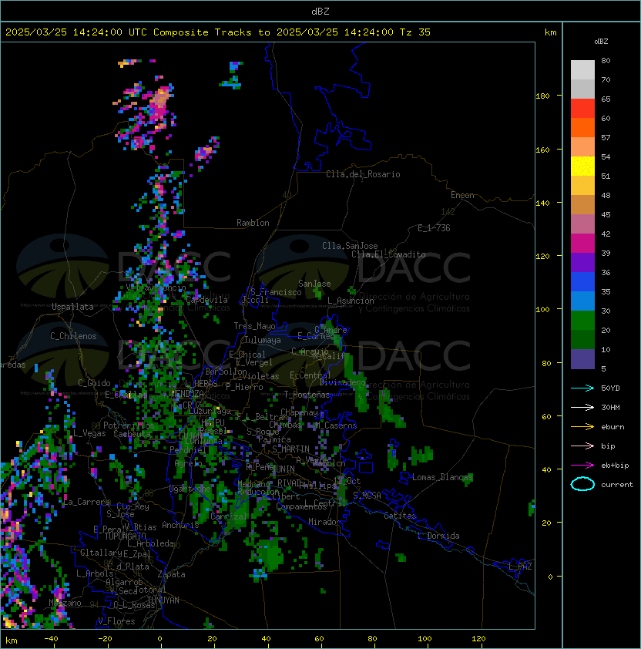Click the L_Asuncion map label
Viewport: 641px width, 649px height.
coord(351,301)
